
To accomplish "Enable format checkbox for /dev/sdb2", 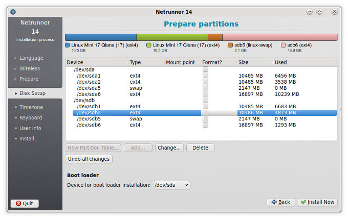I will 205,112.
